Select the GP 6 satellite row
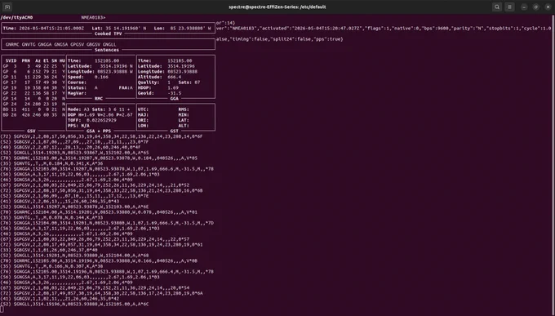 (x=34, y=72)
